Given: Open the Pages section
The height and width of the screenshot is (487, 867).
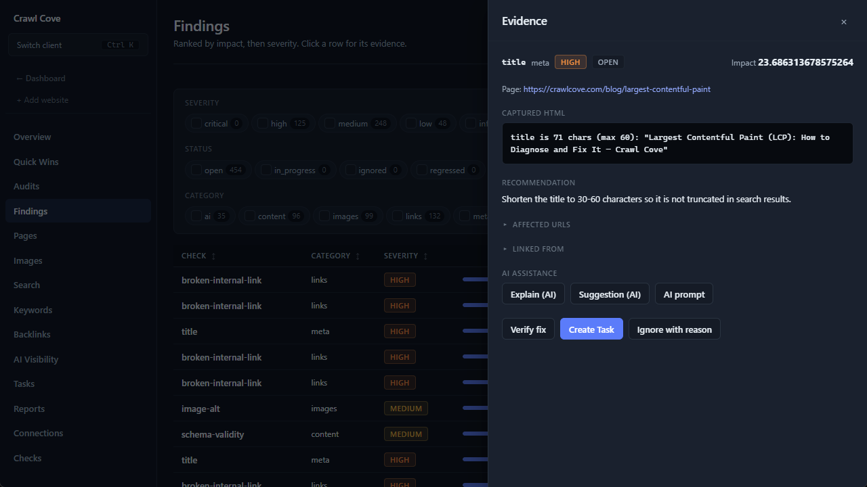Looking at the screenshot, I should (78, 235).
